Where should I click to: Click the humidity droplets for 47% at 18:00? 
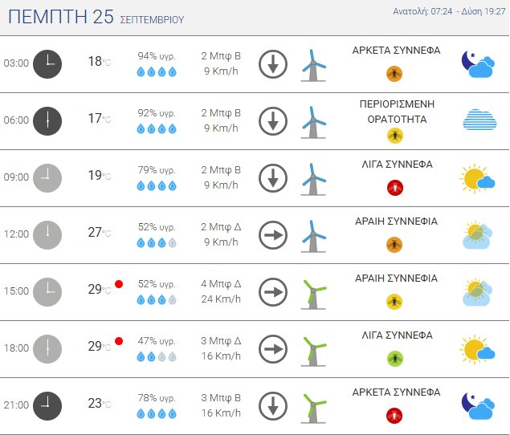click(157, 357)
